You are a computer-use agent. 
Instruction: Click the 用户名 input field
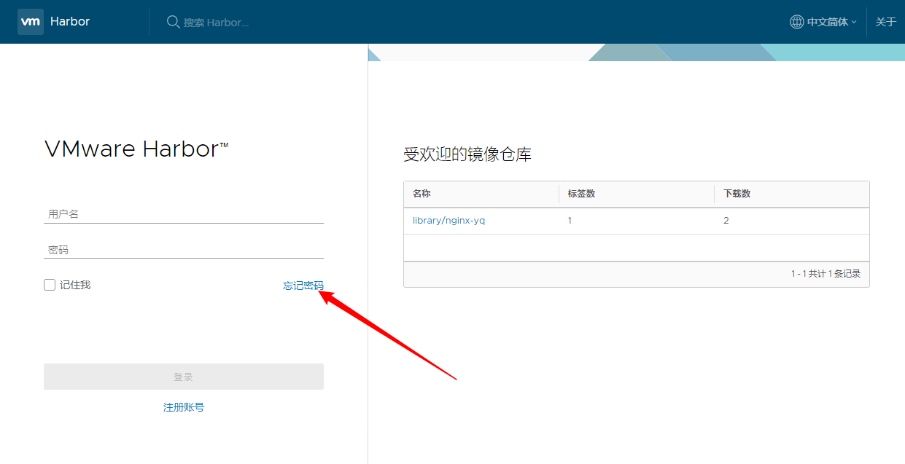tap(184, 214)
